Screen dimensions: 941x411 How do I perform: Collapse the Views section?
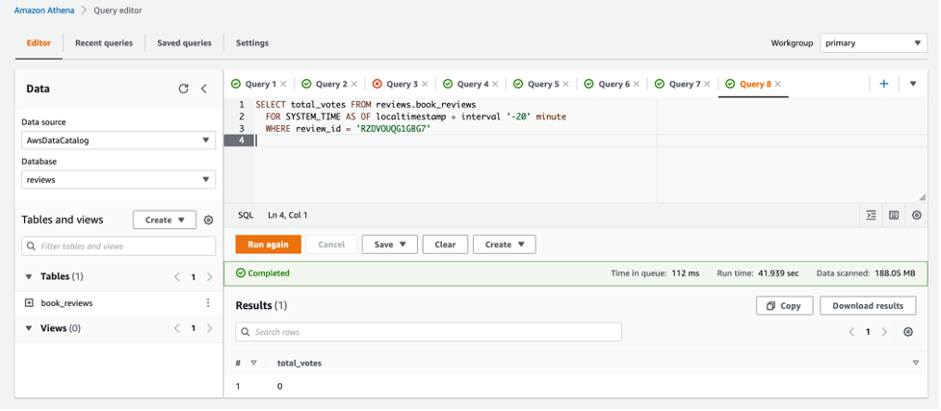coord(29,328)
